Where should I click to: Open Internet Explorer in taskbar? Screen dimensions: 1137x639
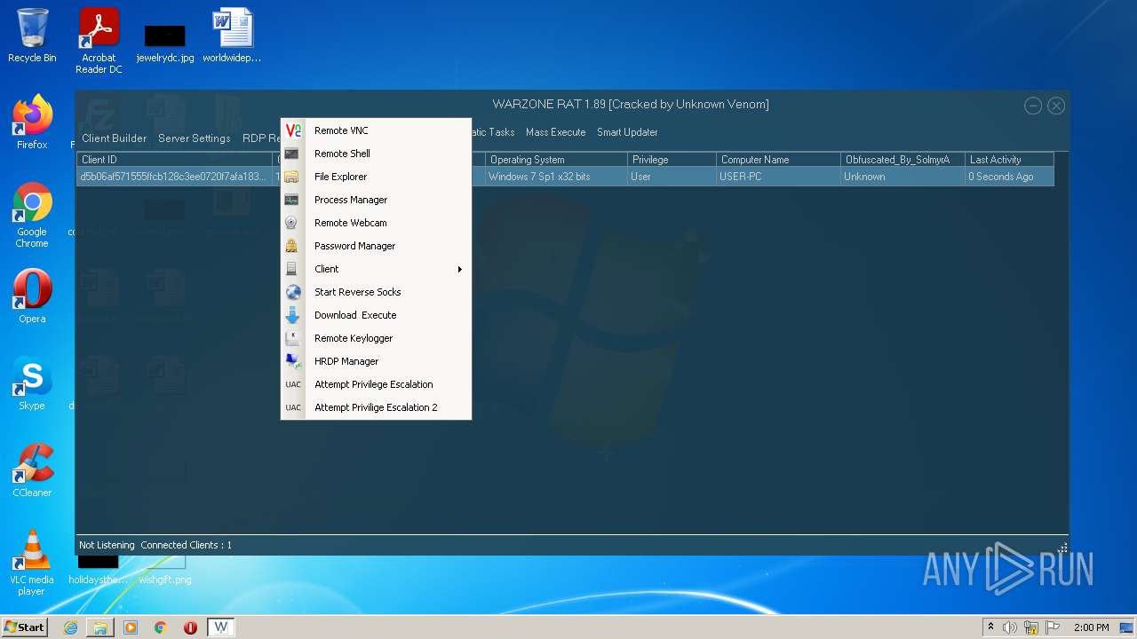pos(70,627)
